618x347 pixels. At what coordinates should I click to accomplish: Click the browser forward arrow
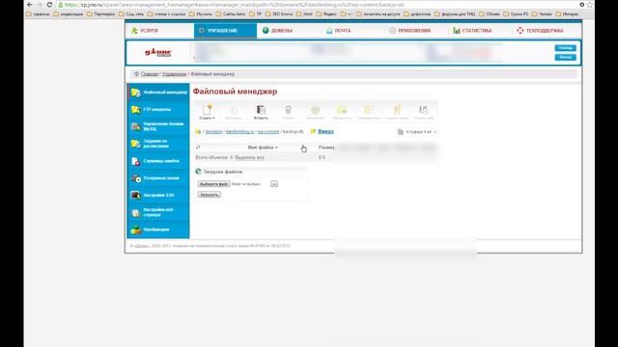[x=40, y=5]
